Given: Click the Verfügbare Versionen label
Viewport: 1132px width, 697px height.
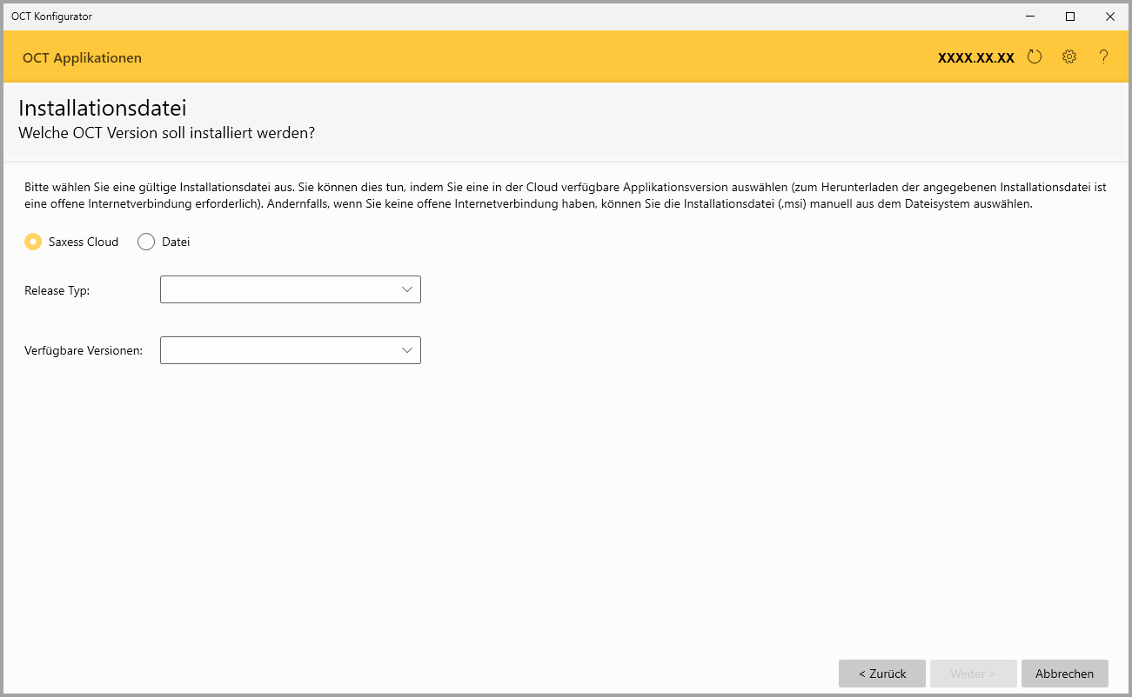Looking at the screenshot, I should pyautogui.click(x=84, y=351).
